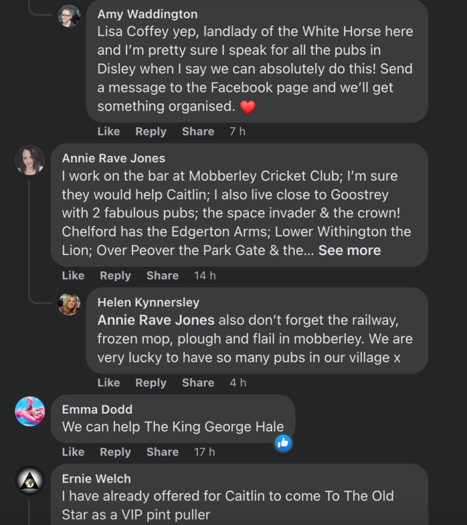This screenshot has width=467, height=525.
Task: Open Amy Waddington's profile picture
Action: coord(69,16)
